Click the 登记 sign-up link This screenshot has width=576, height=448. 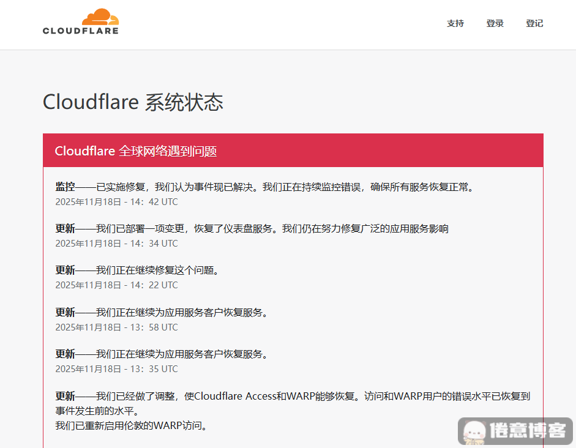click(x=534, y=23)
